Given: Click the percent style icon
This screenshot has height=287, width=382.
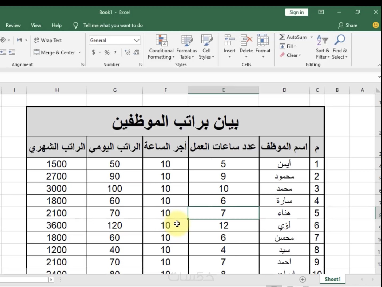Looking at the screenshot, I should point(107,52).
